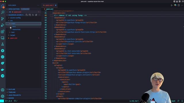Open the feedback icon in status bar

coord(178,101)
